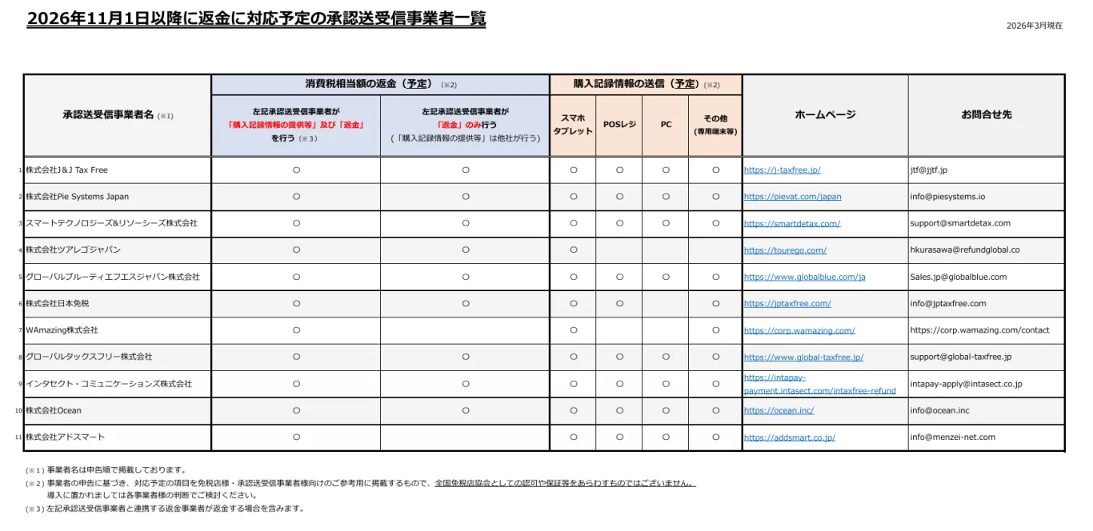Open the corp.wamazing.com homepage link
Image resolution: width=1093 pixels, height=531 pixels.
point(799,330)
